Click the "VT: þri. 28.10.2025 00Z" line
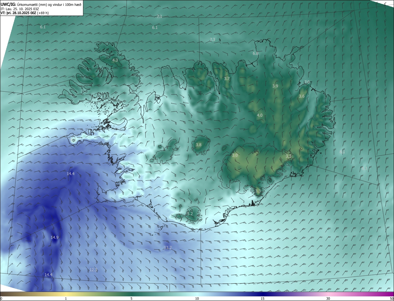The height and width of the screenshot is (301, 394). [18, 13]
